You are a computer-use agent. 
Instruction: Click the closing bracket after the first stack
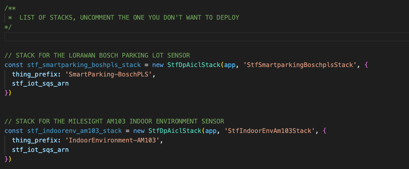tap(8, 93)
